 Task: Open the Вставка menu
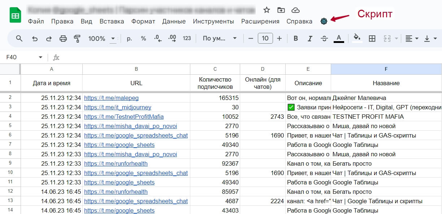(x=112, y=21)
